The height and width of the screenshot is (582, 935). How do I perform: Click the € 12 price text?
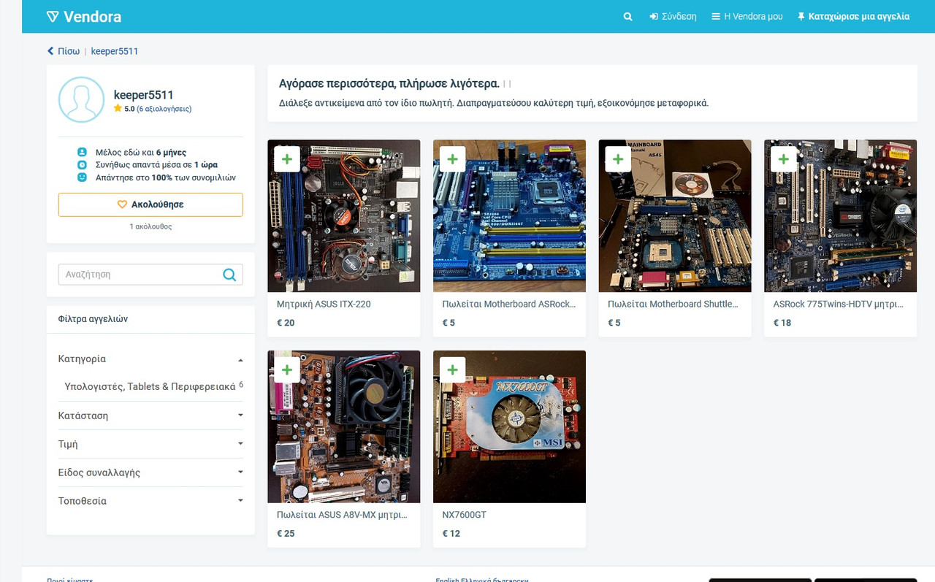coord(451,534)
